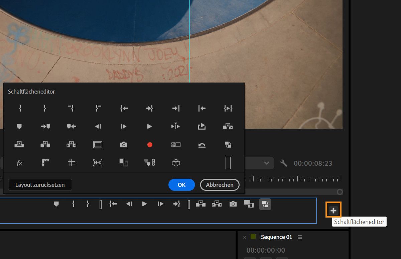Click Mark In in monitor button bar
Screen dimensions: 401x259
pyautogui.click(x=73, y=204)
